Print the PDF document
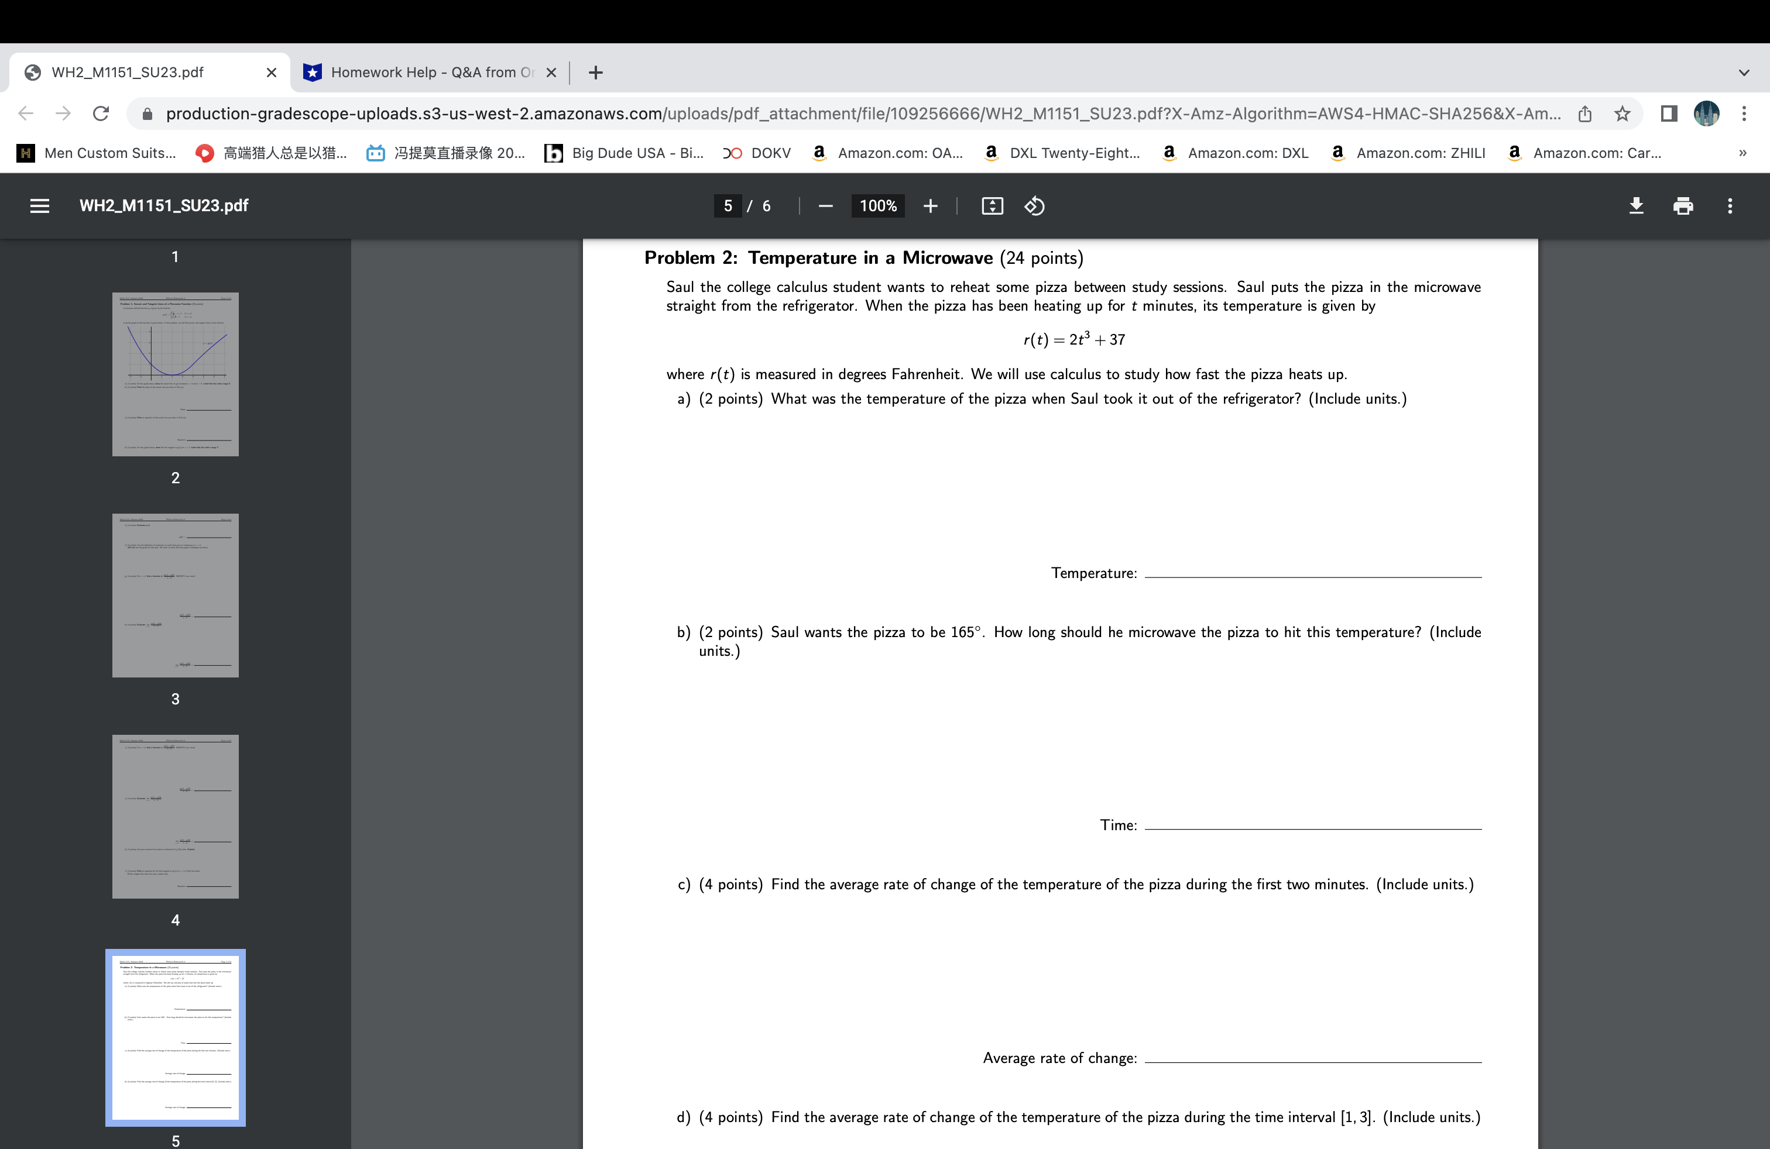Screen dimensions: 1770x1149 click(x=1683, y=206)
